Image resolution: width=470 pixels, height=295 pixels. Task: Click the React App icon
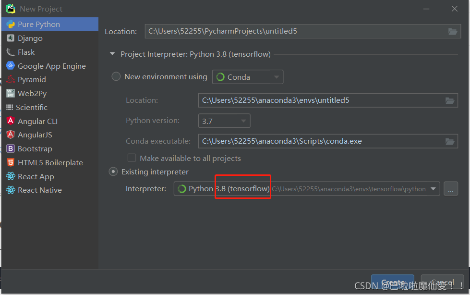click(11, 176)
